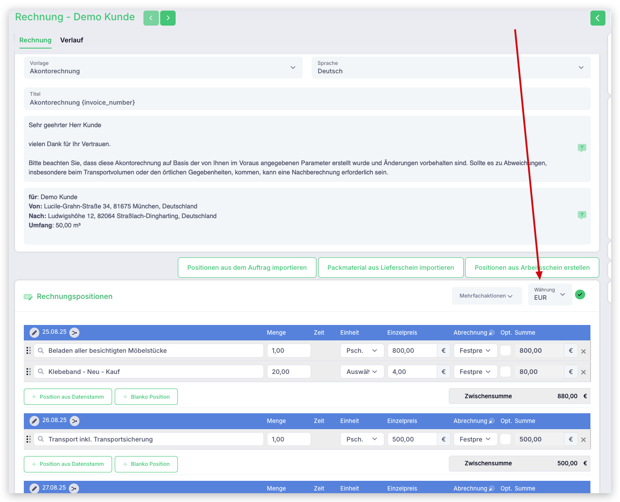Click the Rechnungspositionen heading icon

point(28,297)
